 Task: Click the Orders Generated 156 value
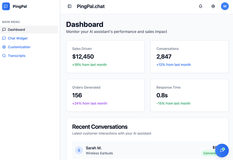(x=77, y=95)
